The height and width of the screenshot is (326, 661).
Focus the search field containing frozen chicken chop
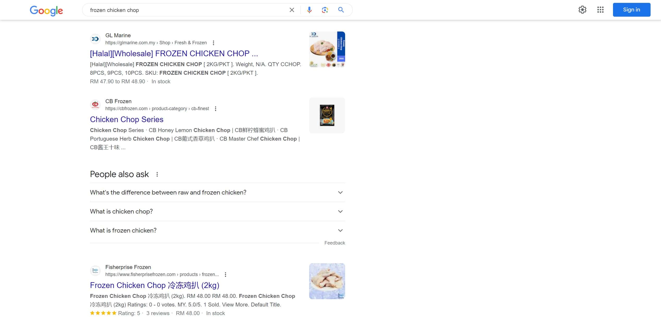(x=187, y=10)
